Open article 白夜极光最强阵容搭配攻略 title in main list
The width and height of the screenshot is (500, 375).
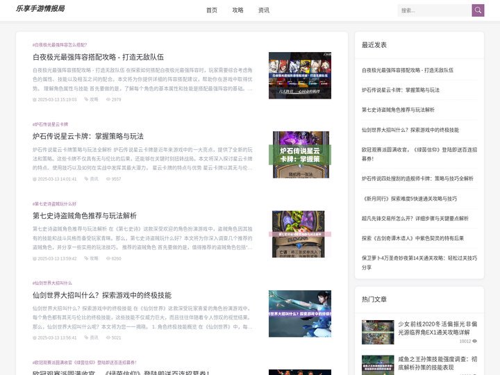98,57
